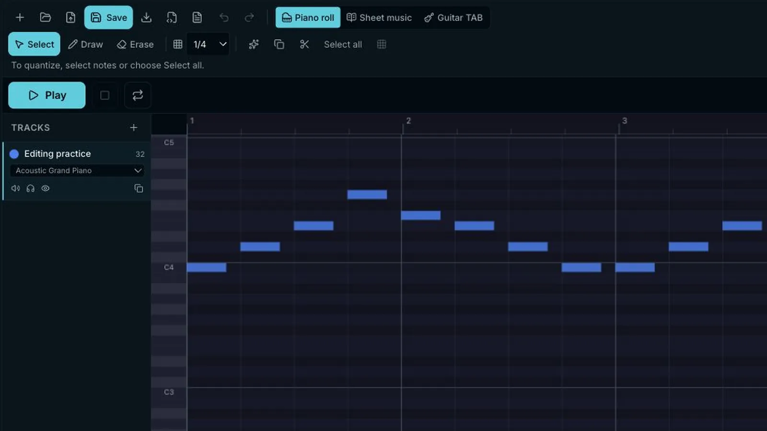Select the first C4 note in measure 1

[x=206, y=267]
